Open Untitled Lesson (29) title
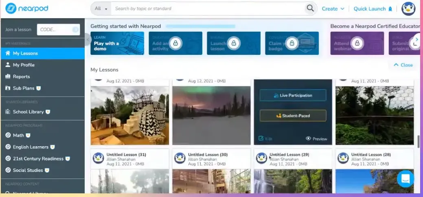 289,155
